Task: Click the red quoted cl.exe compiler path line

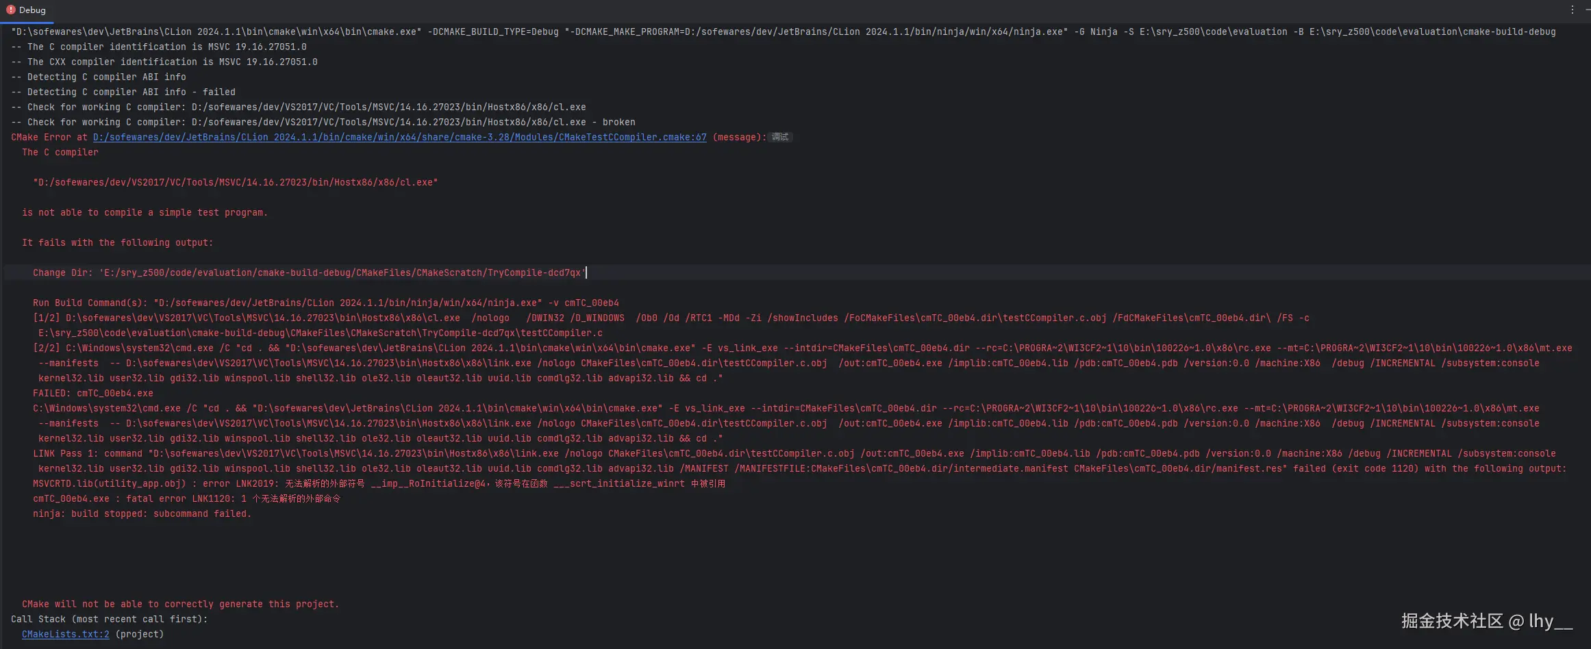Action: pos(236,182)
